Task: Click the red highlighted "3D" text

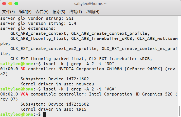Action: 23,69
